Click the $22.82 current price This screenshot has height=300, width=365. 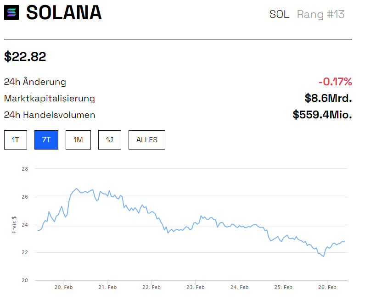(x=25, y=57)
